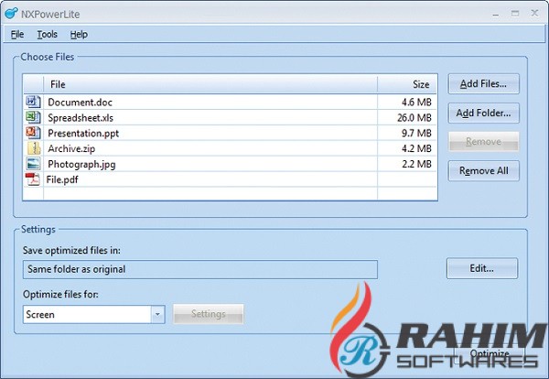
Task: Click the image icon beside Photograph.jpg
Action: click(33, 164)
